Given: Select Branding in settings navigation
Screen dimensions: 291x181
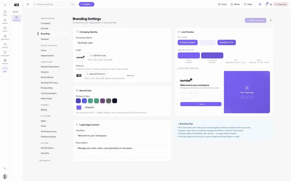Looking at the screenshot, I should click(x=45, y=34).
